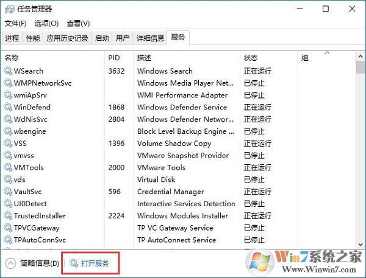Open the 查看(V) menu
Viewport: 366px width, 278px height.
click(x=78, y=23)
